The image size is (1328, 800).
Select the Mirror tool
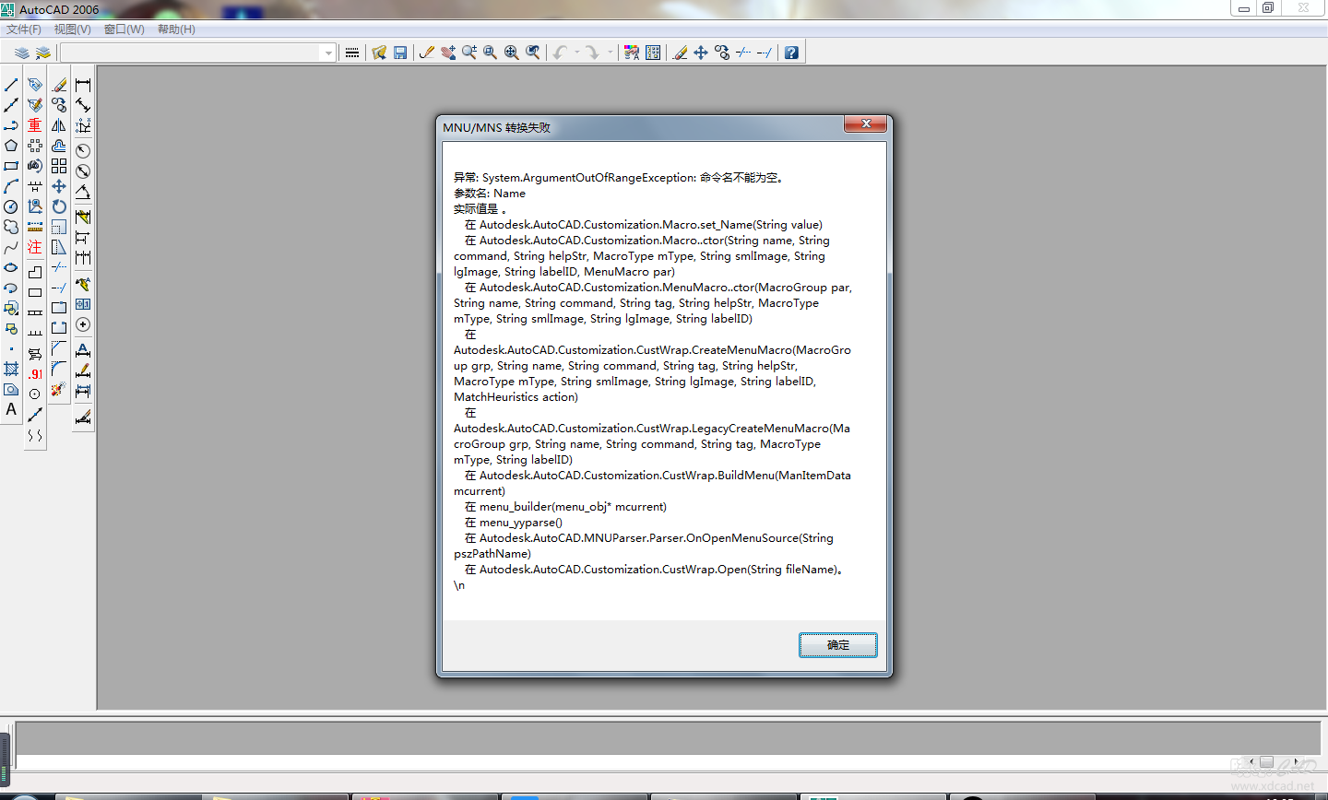(59, 125)
